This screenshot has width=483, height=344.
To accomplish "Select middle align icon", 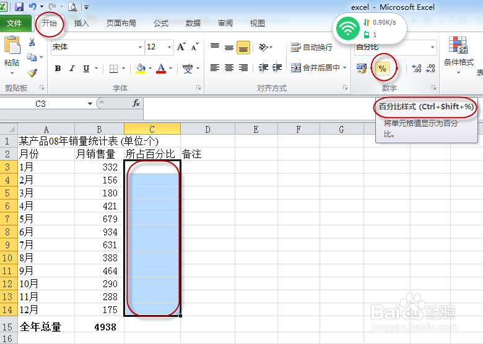I will (x=229, y=48).
